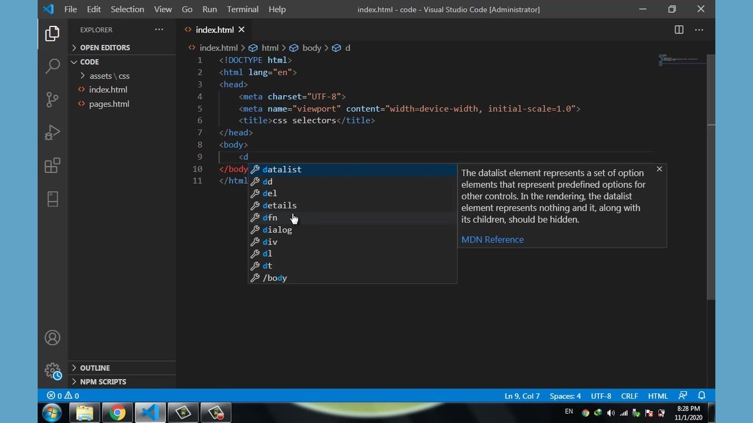This screenshot has height=423, width=753.
Task: Open the Run and Debug view
Action: click(52, 133)
